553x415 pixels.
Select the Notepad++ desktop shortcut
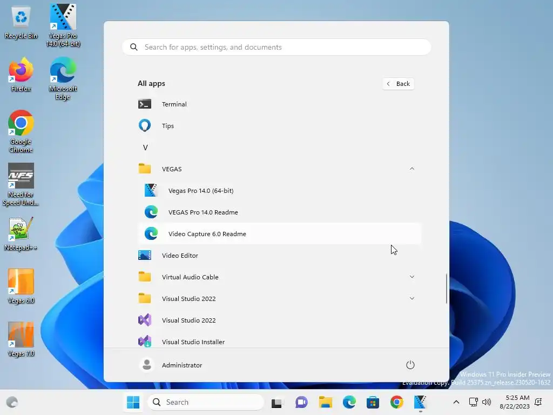coord(21,234)
